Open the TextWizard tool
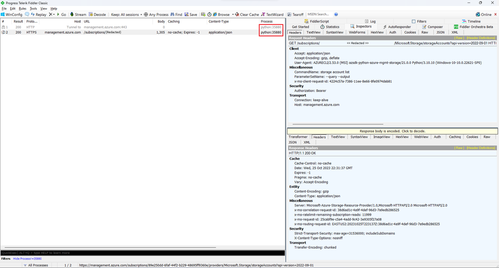 (272, 14)
